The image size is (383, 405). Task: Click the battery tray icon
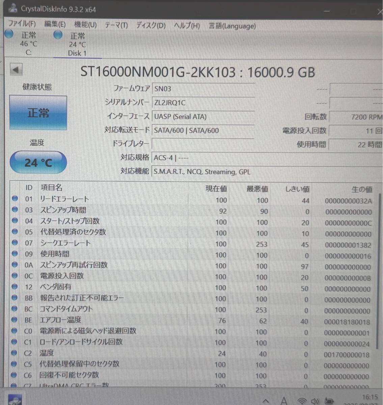[328, 401]
